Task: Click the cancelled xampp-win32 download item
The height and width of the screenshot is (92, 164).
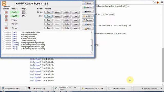Action: coord(66,89)
